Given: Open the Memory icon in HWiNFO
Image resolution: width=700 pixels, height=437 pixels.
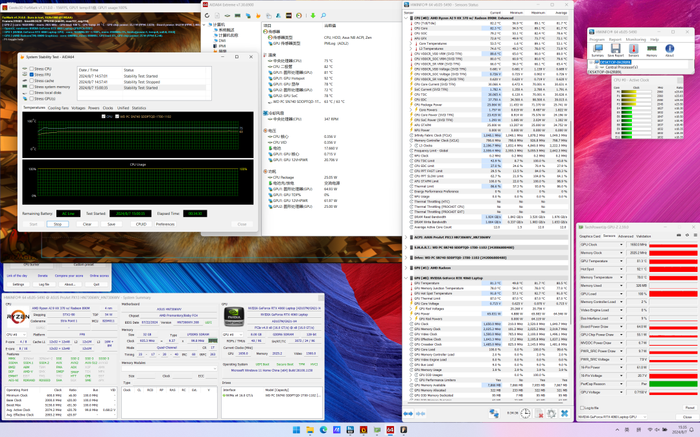Looking at the screenshot, I should point(652,50).
